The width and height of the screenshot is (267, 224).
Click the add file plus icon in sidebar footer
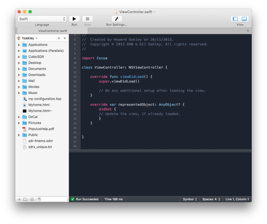point(19,199)
